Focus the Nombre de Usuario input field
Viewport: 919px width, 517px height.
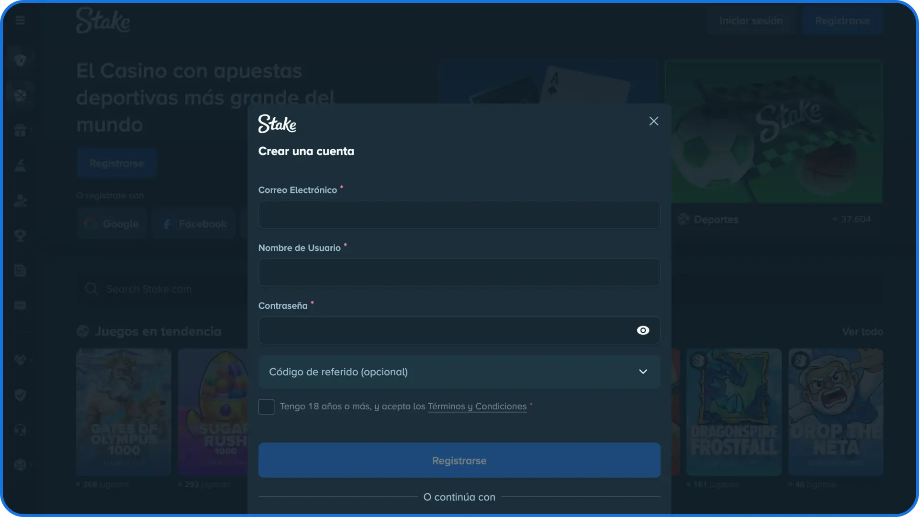pos(459,272)
